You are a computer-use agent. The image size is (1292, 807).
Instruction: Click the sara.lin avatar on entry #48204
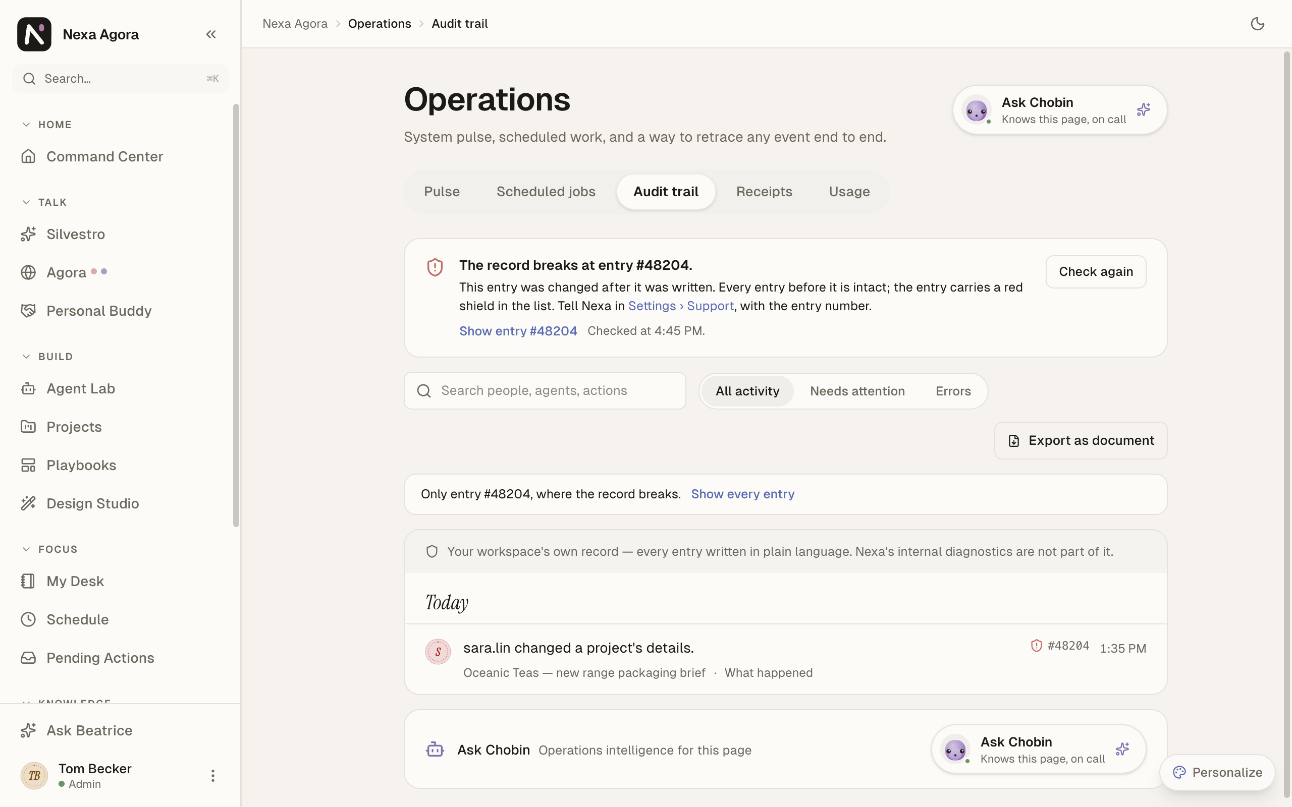438,652
